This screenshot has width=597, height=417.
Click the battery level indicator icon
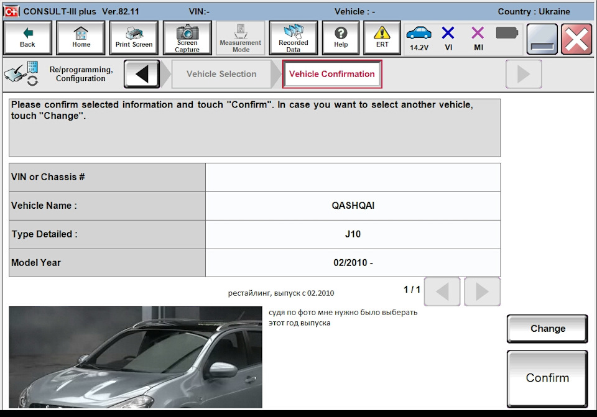(x=507, y=33)
